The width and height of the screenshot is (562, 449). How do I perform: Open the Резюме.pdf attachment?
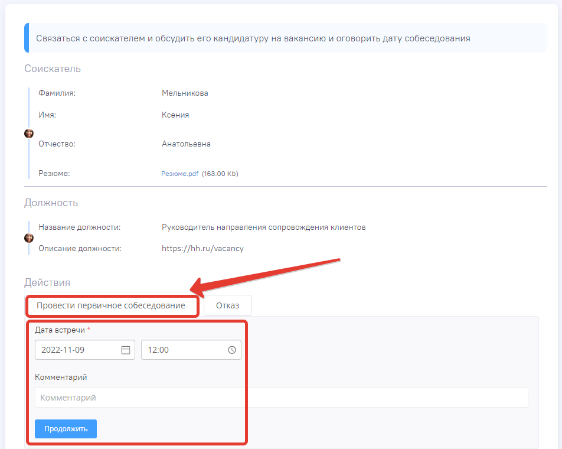[179, 174]
